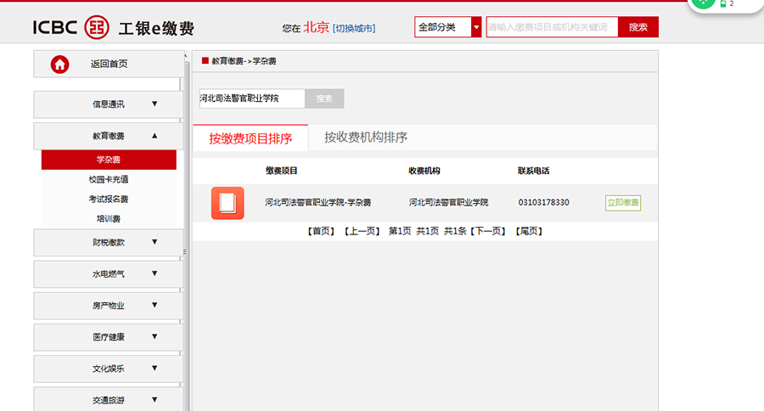Click the 联系电话 column header
The height and width of the screenshot is (411, 764).
(534, 171)
